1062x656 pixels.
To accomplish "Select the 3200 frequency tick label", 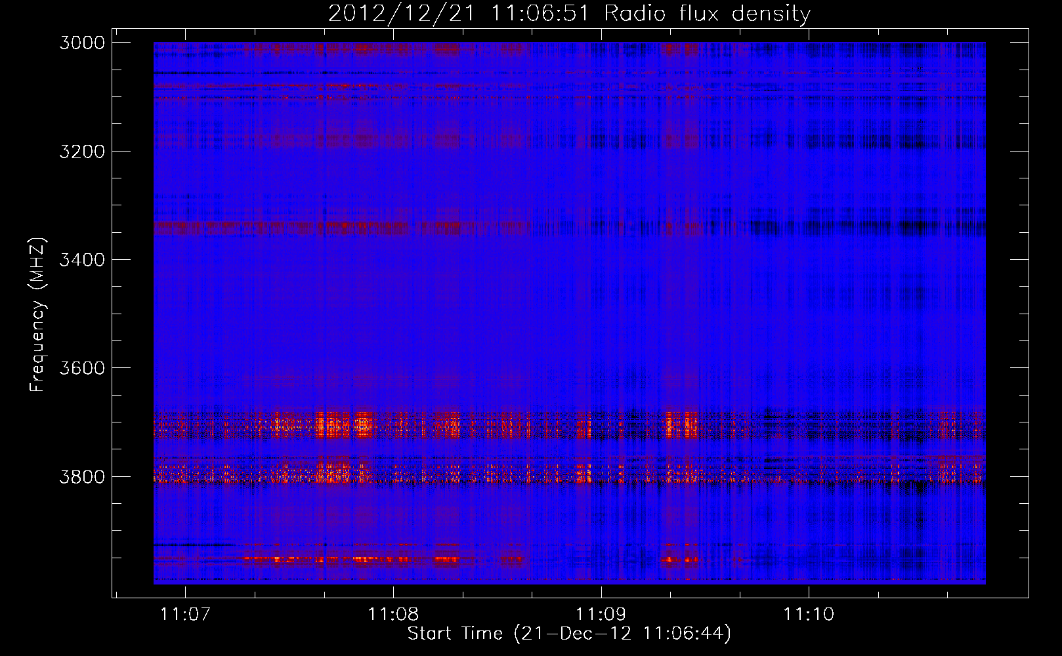I will (x=82, y=152).
